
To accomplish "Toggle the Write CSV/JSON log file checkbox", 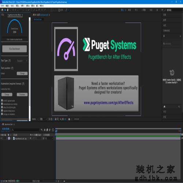I will click(2, 107).
